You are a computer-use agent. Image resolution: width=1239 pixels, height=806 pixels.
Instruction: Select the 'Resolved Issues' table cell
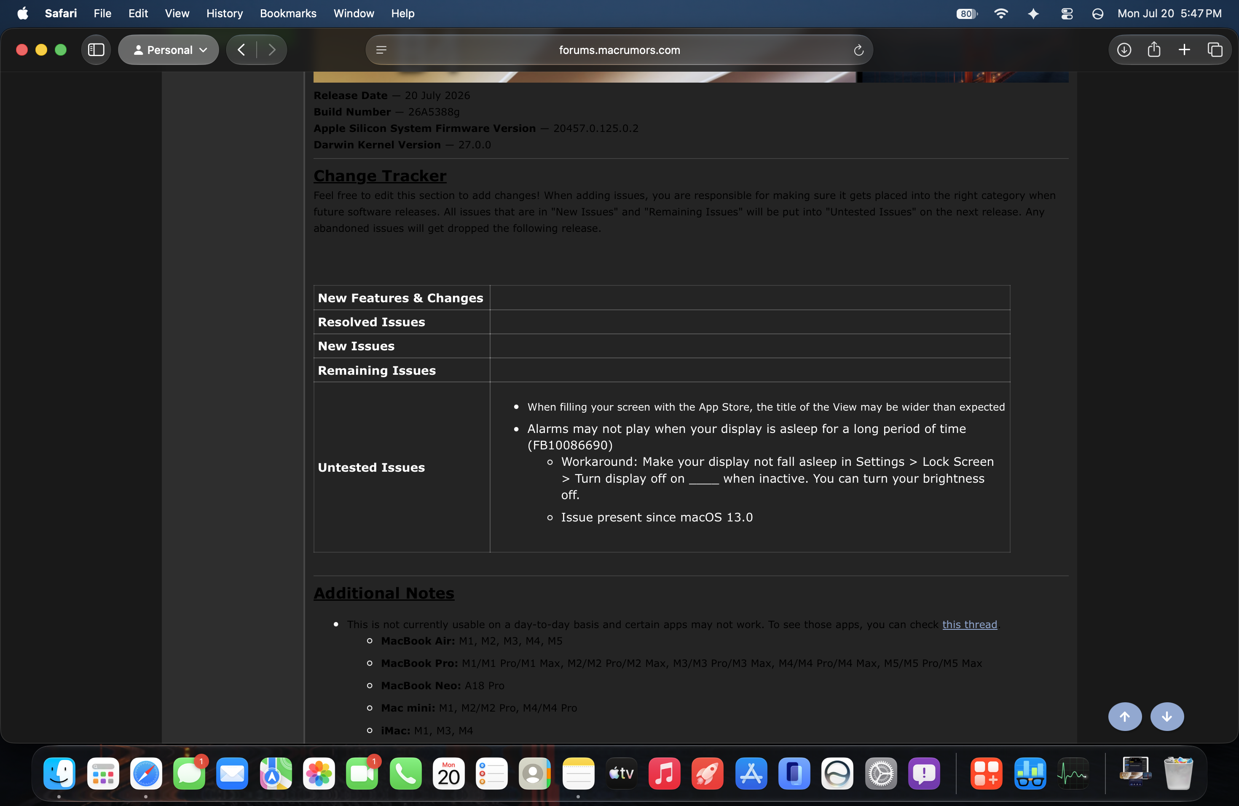tap(401, 322)
